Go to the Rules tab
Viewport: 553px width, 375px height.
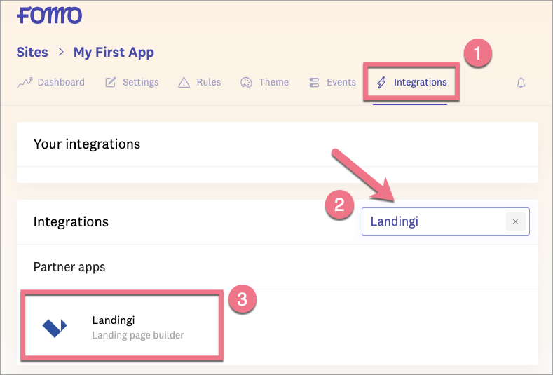(x=208, y=82)
